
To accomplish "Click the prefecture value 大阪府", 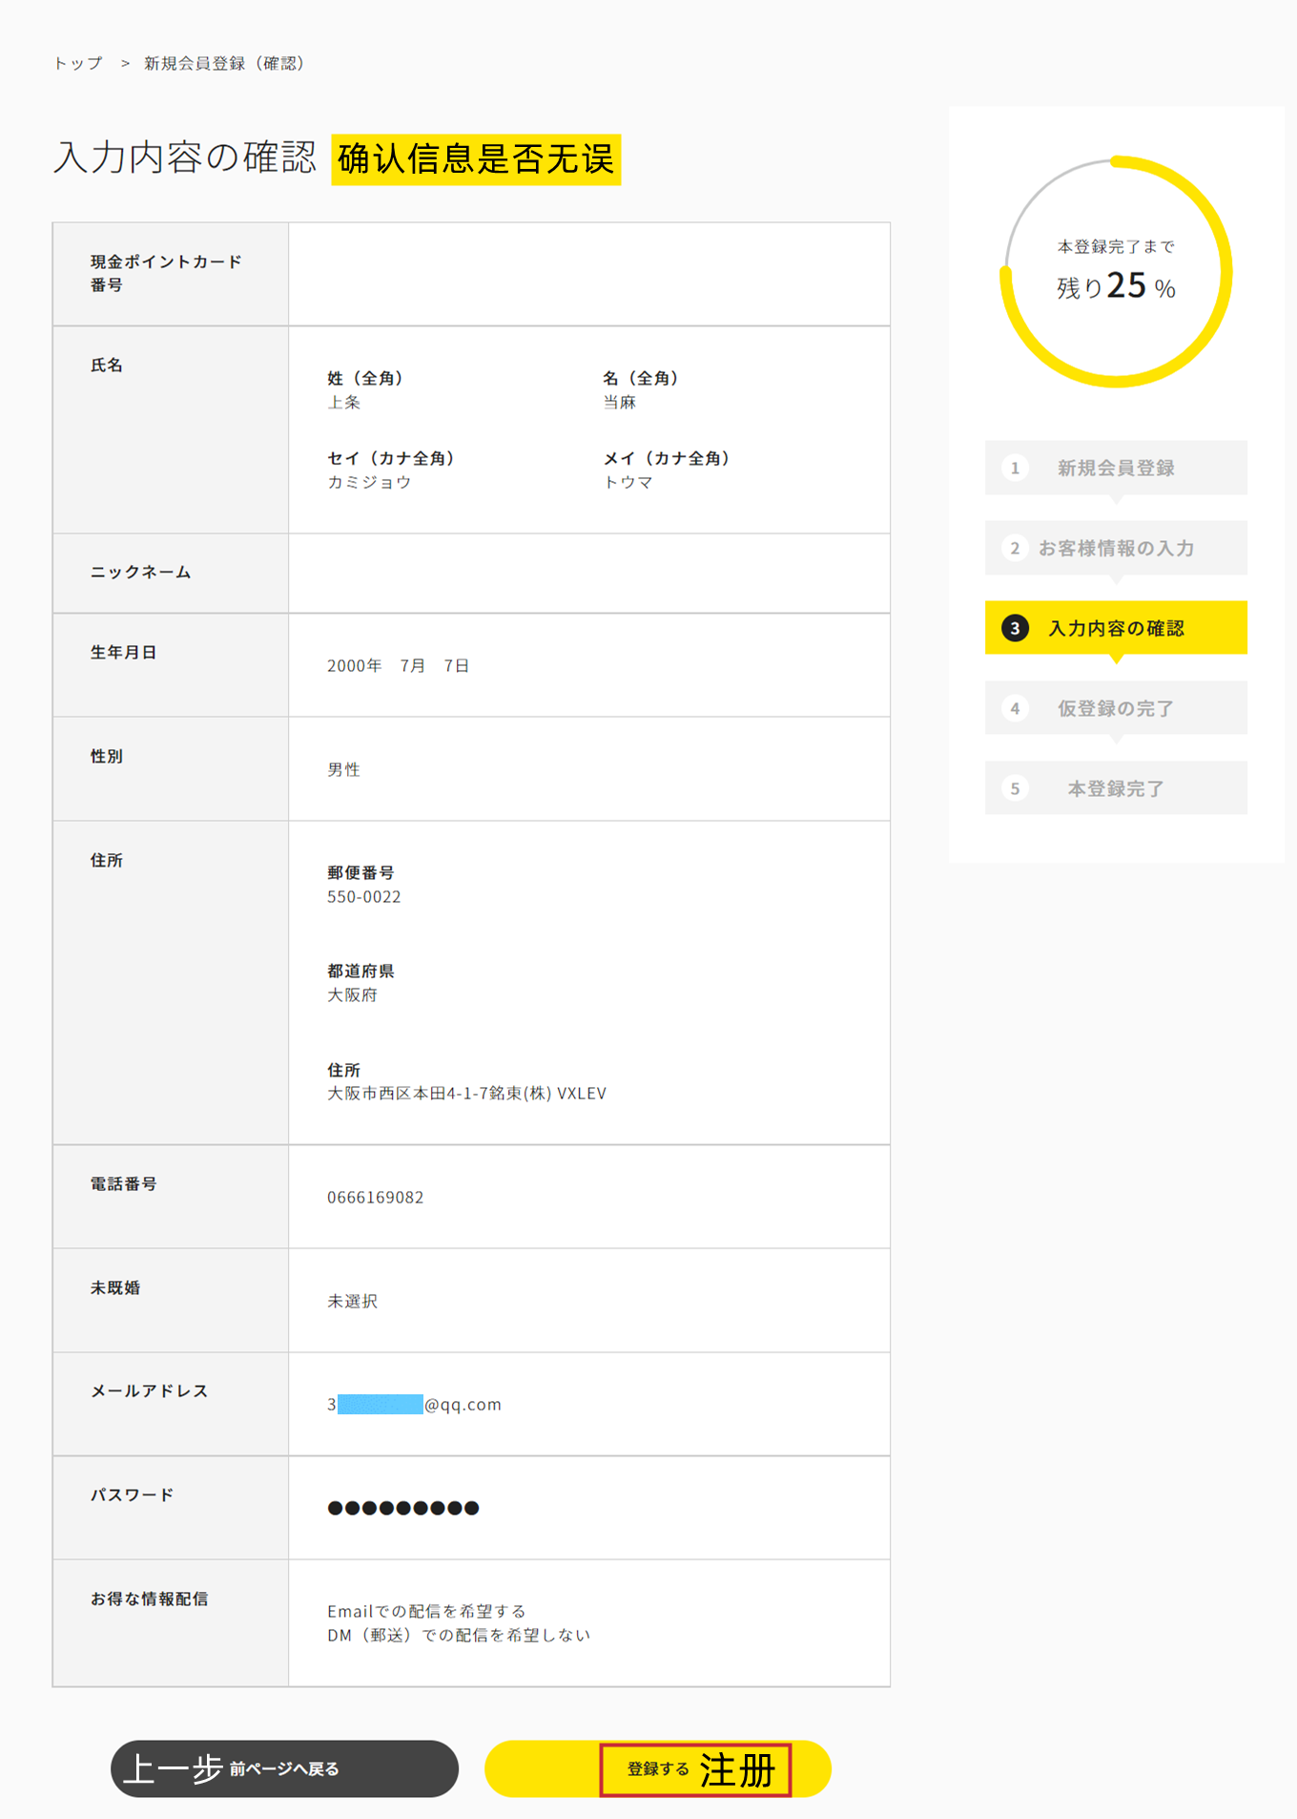I will pos(353,995).
